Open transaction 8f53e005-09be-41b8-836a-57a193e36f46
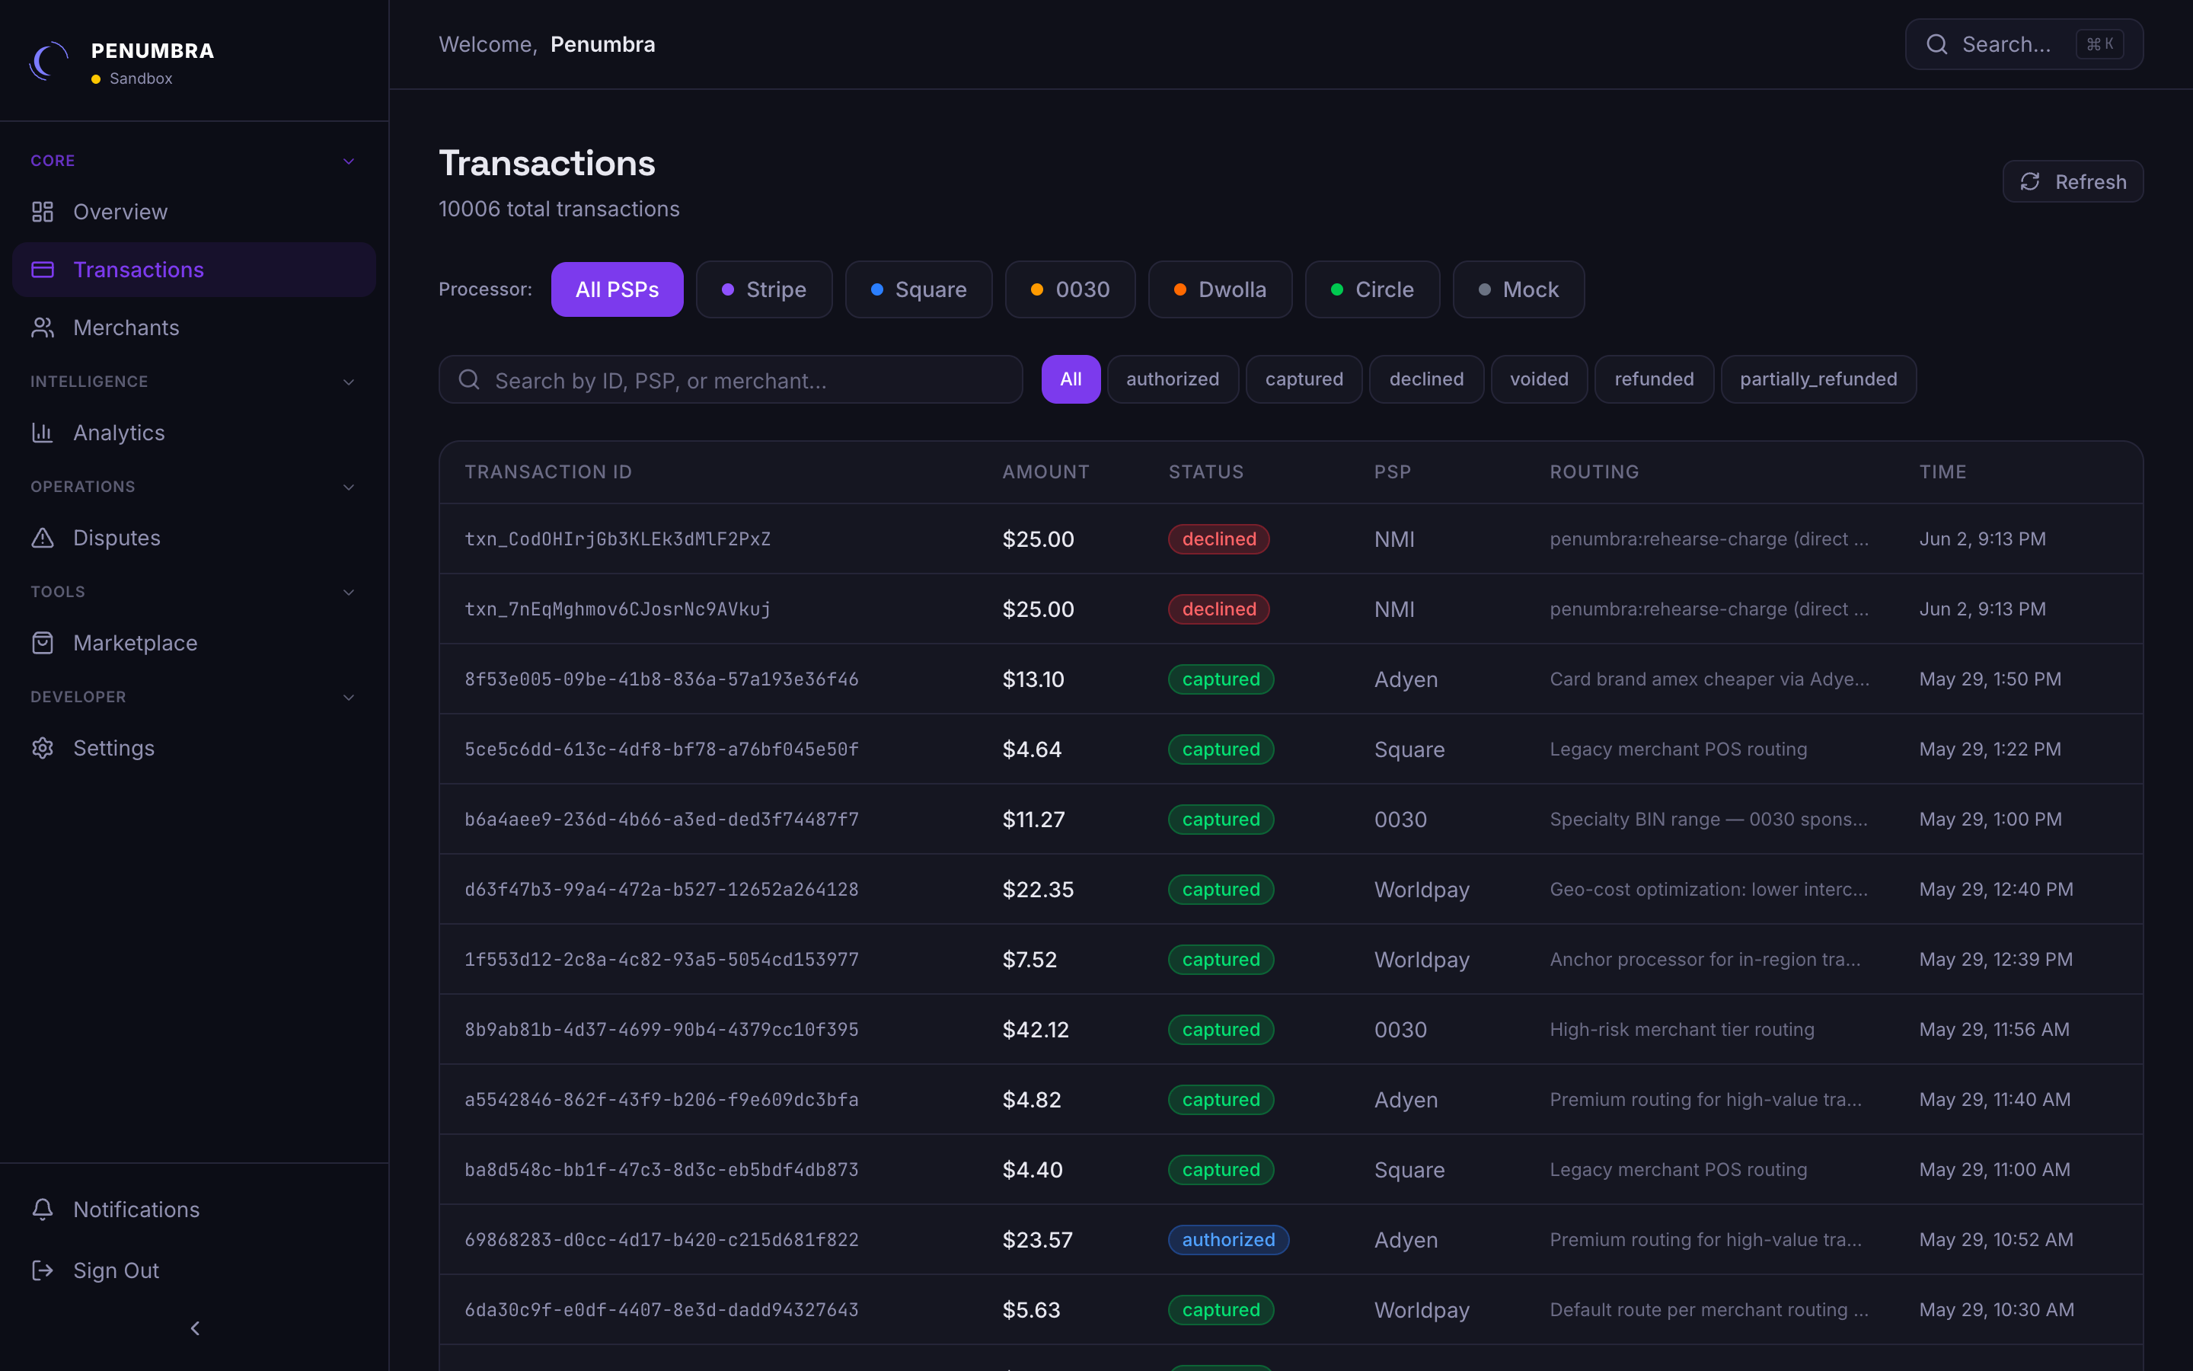The image size is (2193, 1371). 662,679
